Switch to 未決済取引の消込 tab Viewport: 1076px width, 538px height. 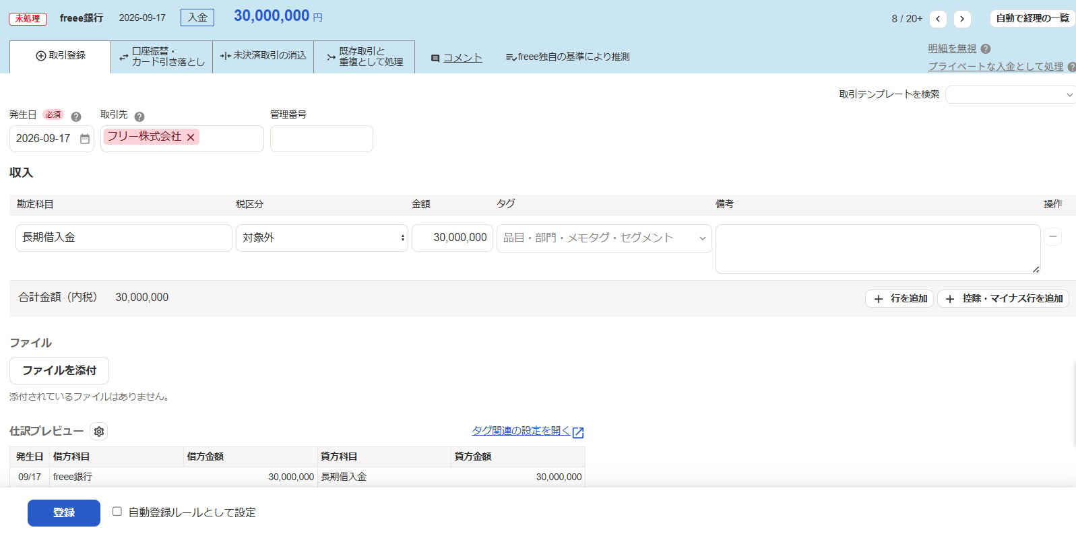click(263, 57)
